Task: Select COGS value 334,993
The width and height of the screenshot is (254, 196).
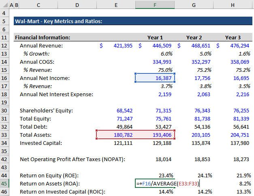Action: pyautogui.click(x=162, y=62)
